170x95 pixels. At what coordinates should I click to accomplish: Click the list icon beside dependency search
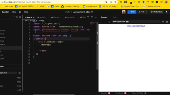[19, 73]
